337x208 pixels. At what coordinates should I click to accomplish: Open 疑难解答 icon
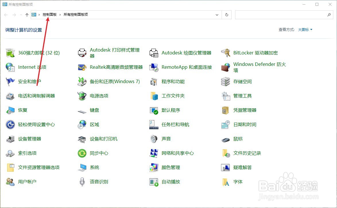[225, 168]
